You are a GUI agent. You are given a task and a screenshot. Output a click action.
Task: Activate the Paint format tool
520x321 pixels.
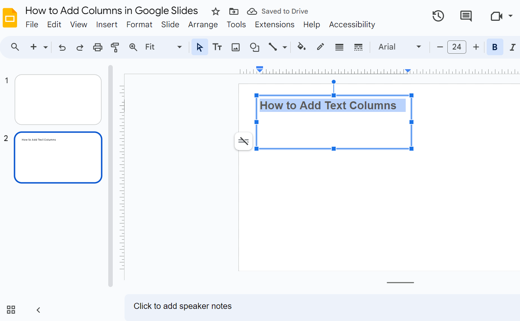pyautogui.click(x=115, y=47)
